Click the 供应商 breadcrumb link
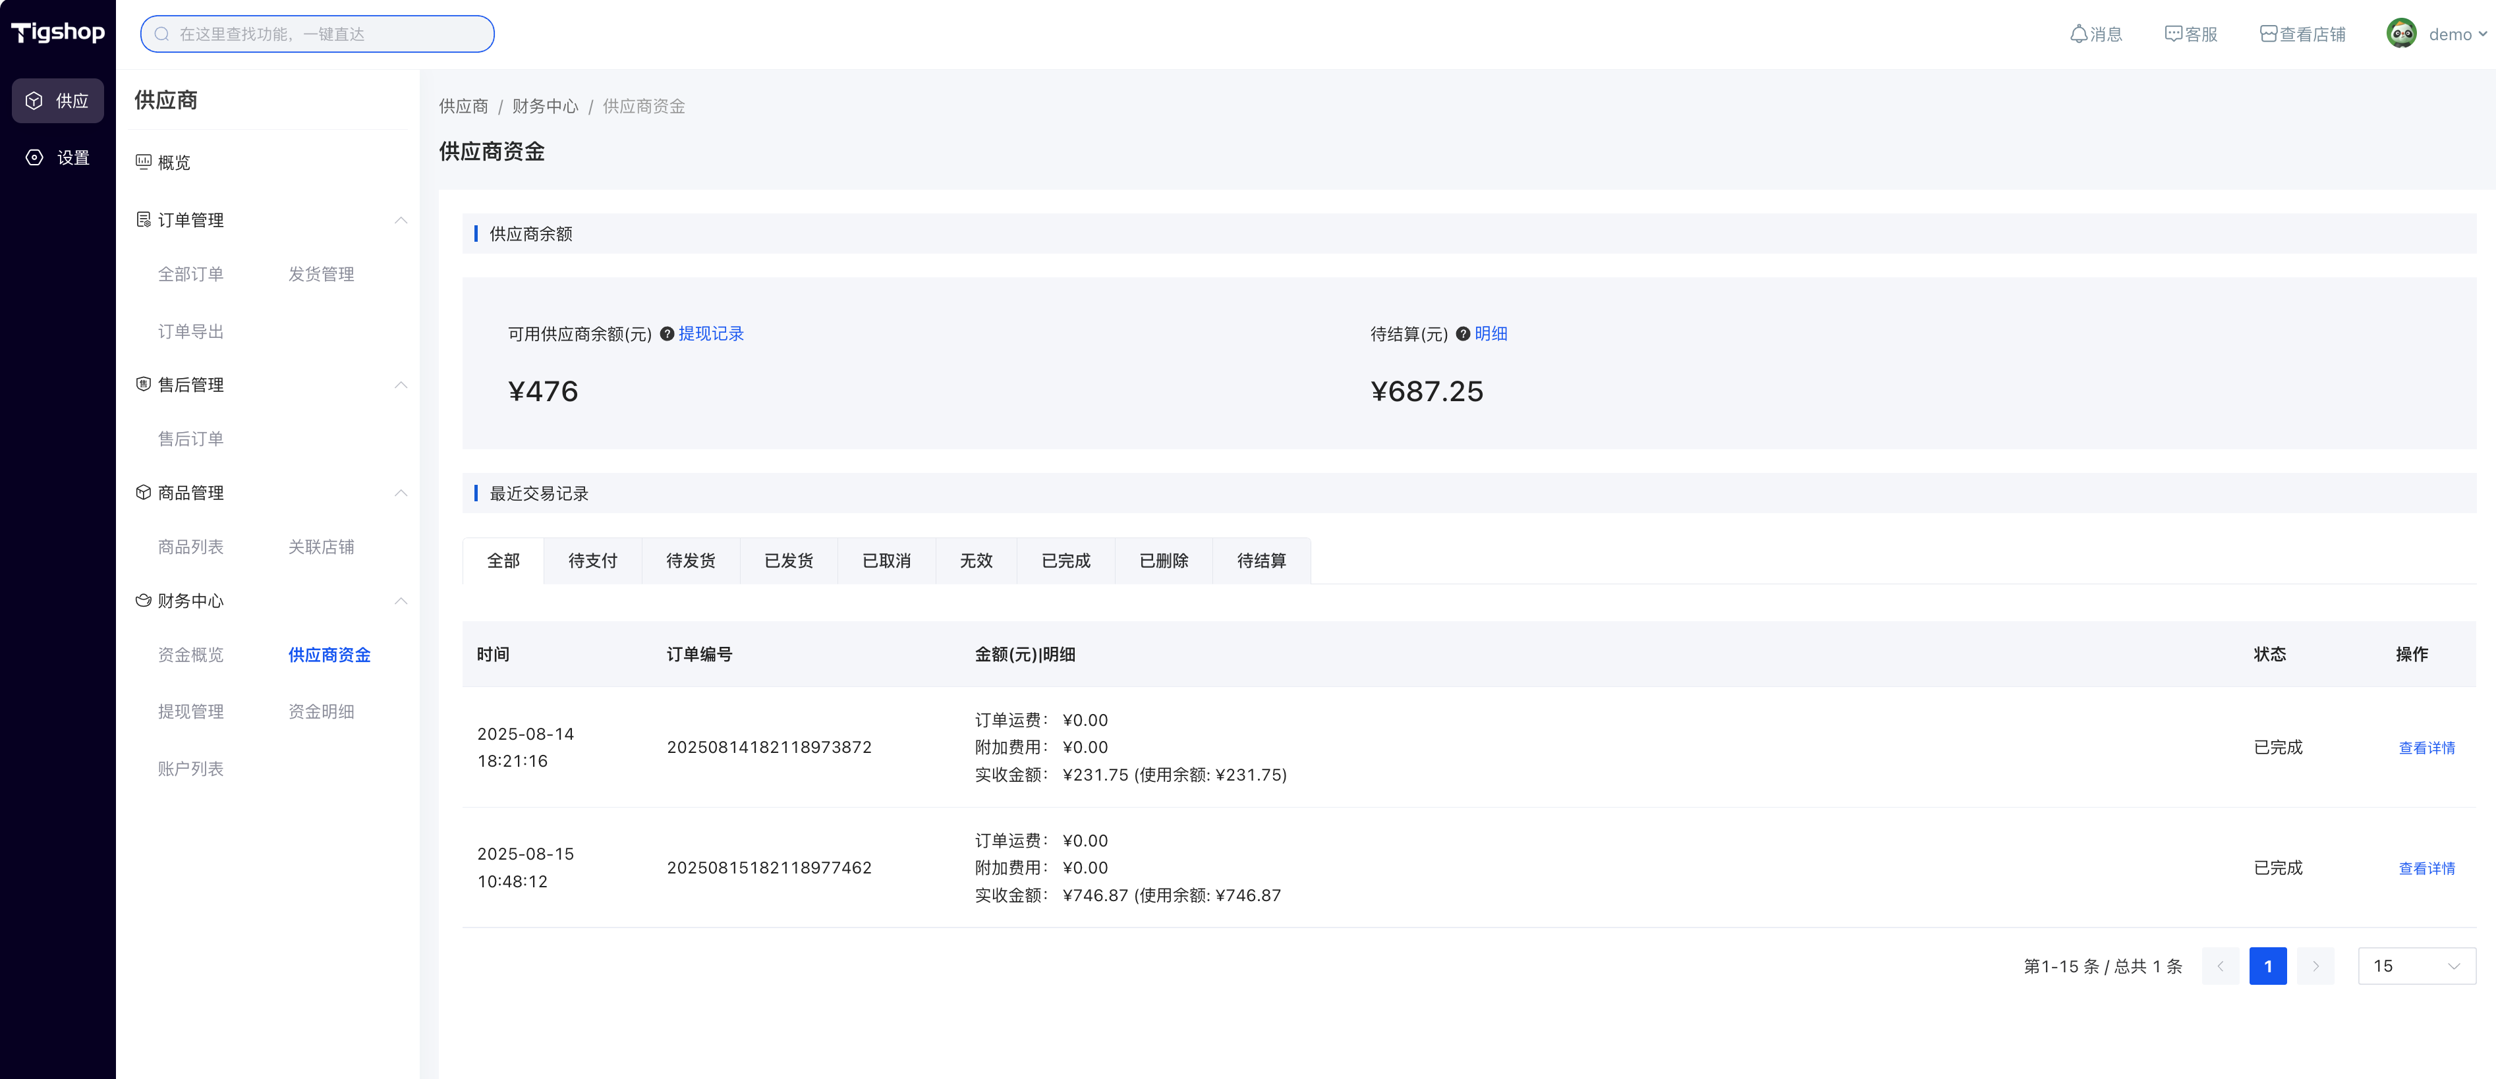The width and height of the screenshot is (2496, 1079). point(463,107)
